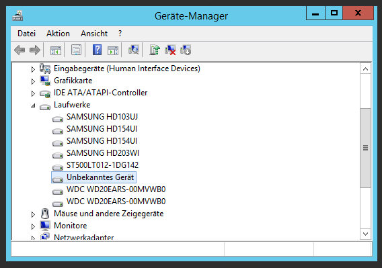Click the scrollbar down arrow
Image resolution: width=382 pixels, height=268 pixels.
pos(365,234)
